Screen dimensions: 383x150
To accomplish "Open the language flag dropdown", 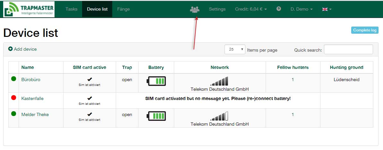I will [327, 9].
